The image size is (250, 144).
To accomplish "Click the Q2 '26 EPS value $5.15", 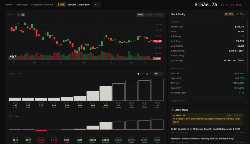I will tap(80, 140).
